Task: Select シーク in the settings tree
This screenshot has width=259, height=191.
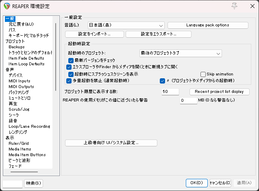Action: tap(14, 115)
